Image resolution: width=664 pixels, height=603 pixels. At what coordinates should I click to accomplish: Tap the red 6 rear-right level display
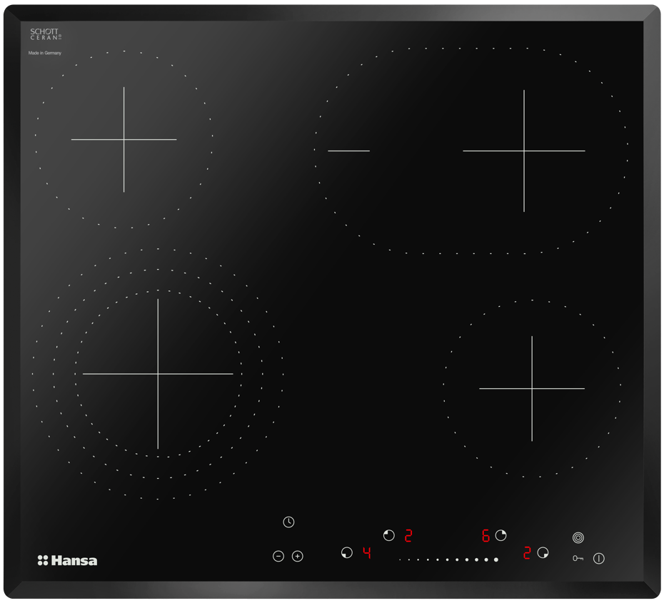coord(486,536)
